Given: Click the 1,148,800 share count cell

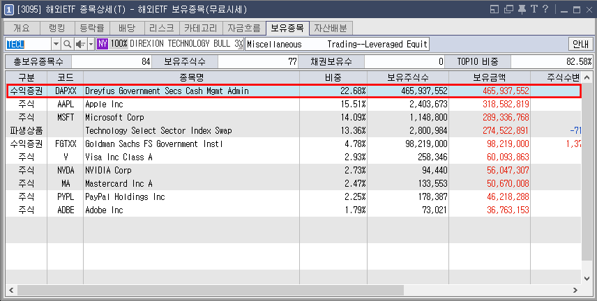Looking at the screenshot, I should click(408, 117).
